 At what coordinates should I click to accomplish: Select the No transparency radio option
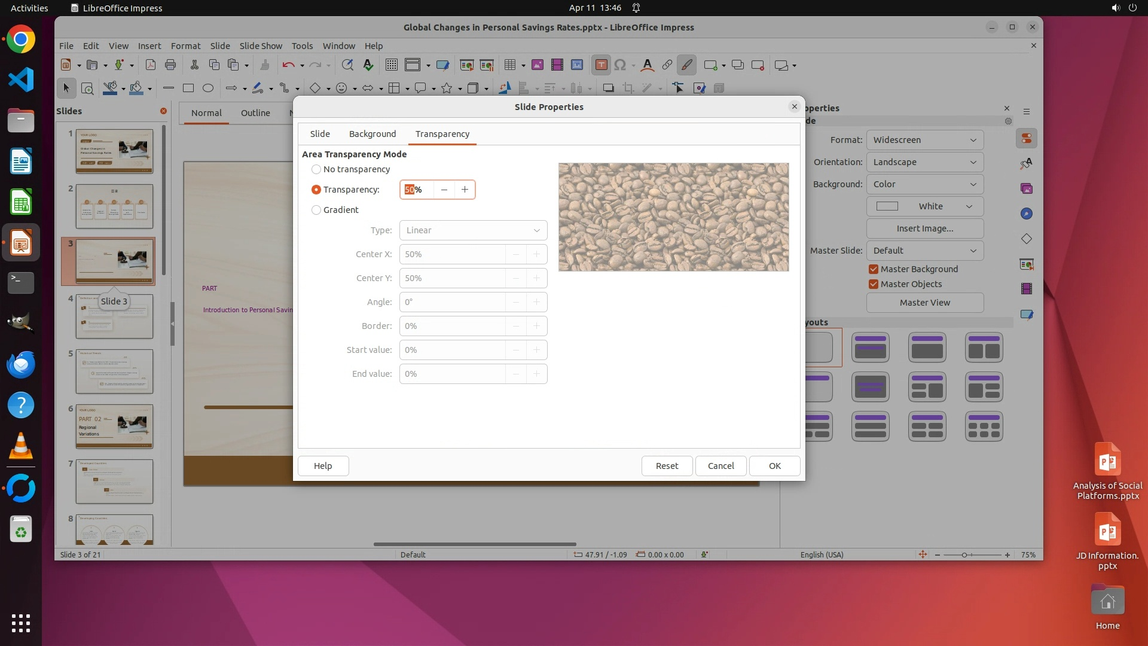(316, 170)
